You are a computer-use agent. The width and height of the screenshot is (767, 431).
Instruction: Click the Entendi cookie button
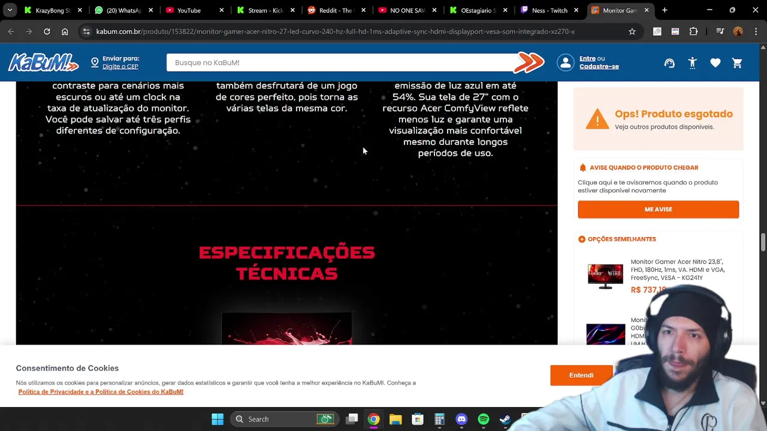click(x=581, y=375)
